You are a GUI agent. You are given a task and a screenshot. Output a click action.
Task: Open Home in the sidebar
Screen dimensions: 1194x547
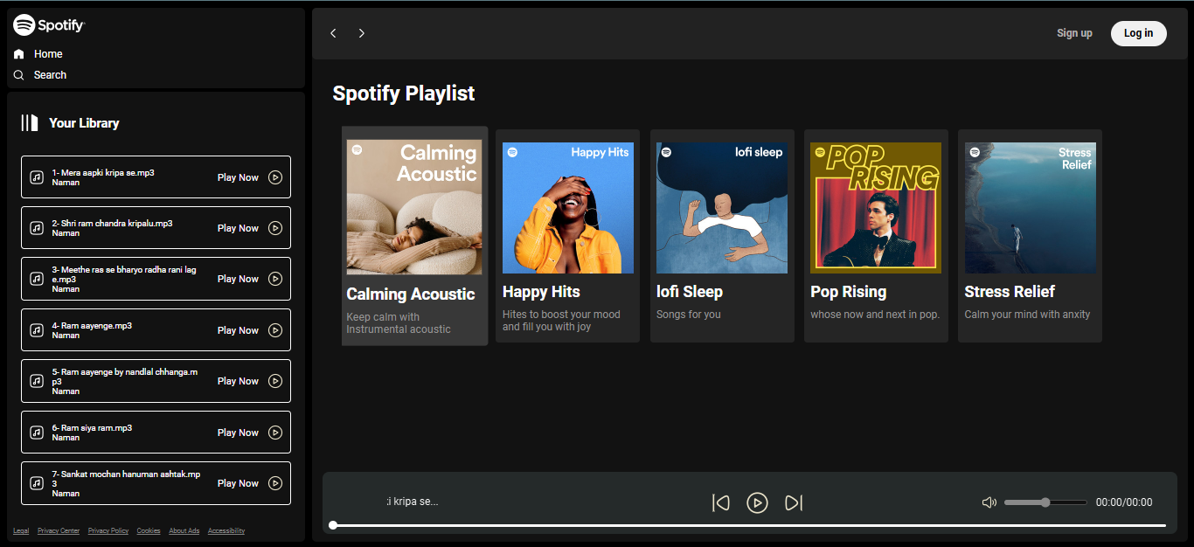click(47, 54)
